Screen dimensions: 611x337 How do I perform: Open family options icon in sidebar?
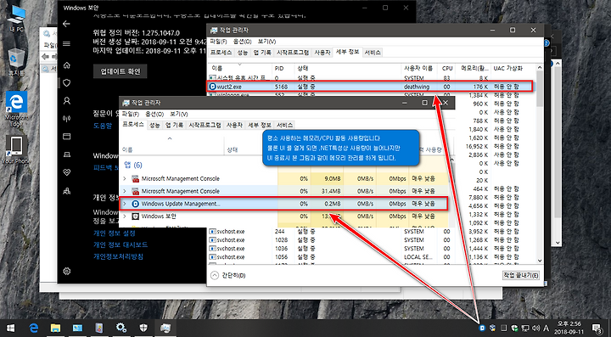(67, 191)
